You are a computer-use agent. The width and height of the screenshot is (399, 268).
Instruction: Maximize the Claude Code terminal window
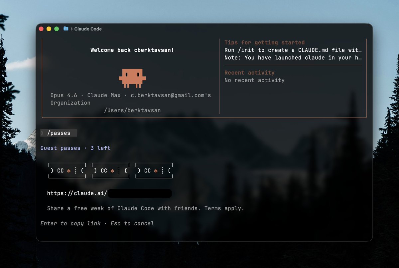click(x=57, y=29)
